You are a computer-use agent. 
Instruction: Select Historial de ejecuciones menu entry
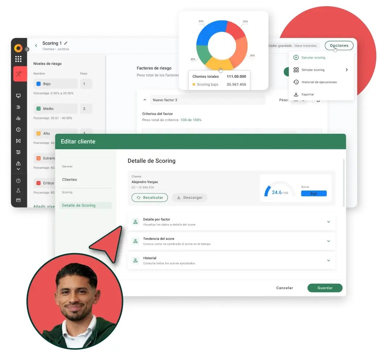(321, 82)
